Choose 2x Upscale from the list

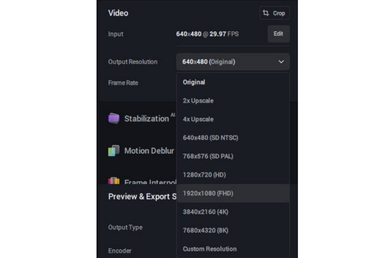click(233, 101)
